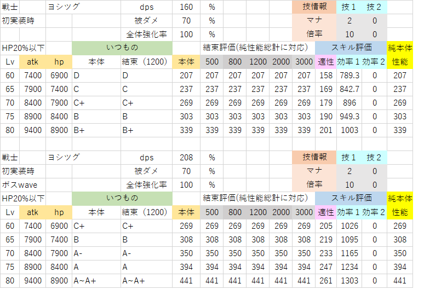Image resolution: width=424 pixels, height=301 pixels.
Task: Click the 効率1 cell showing 896
Action: pyautogui.click(x=349, y=103)
